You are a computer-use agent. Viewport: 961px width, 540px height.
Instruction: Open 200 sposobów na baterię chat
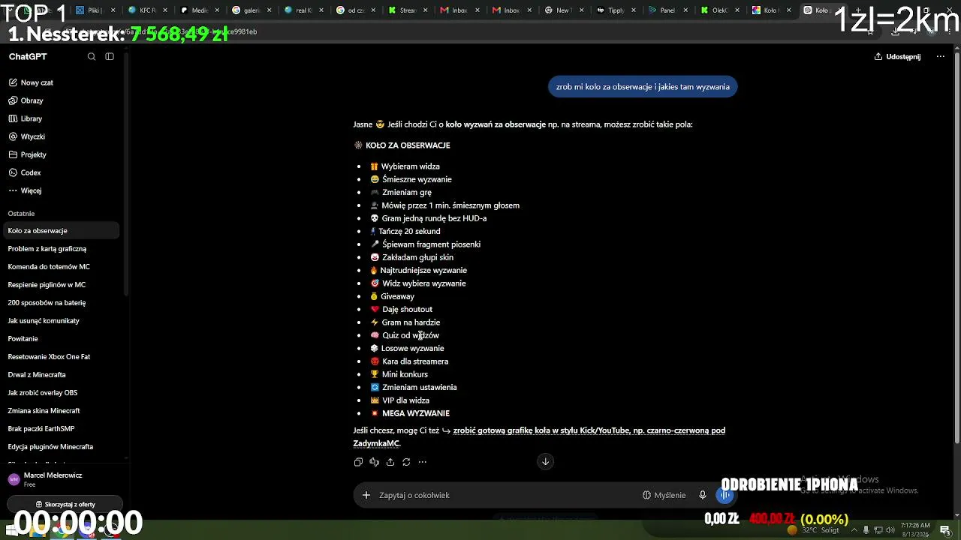click(62, 303)
